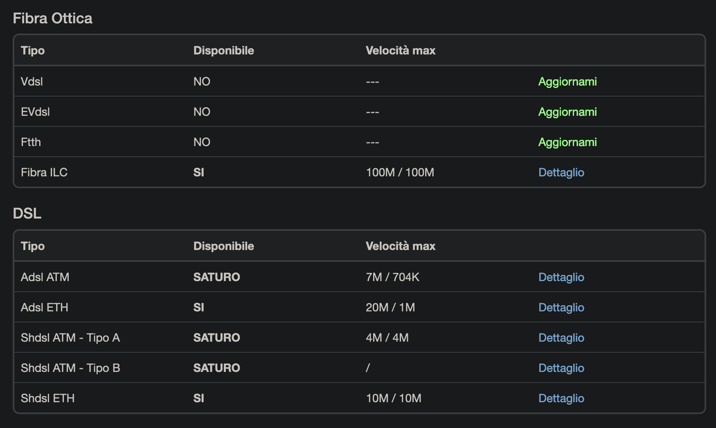Click the Fibra Ottica section heading
Screen dimensions: 716x428
[x=53, y=18]
